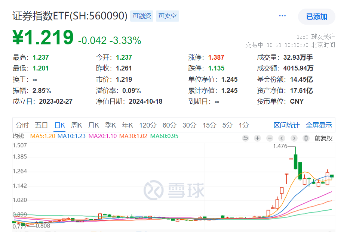Image resolution: width=347 pixels, height=232 pixels.
Task: Select the 日K chart tab
Action: 60,125
